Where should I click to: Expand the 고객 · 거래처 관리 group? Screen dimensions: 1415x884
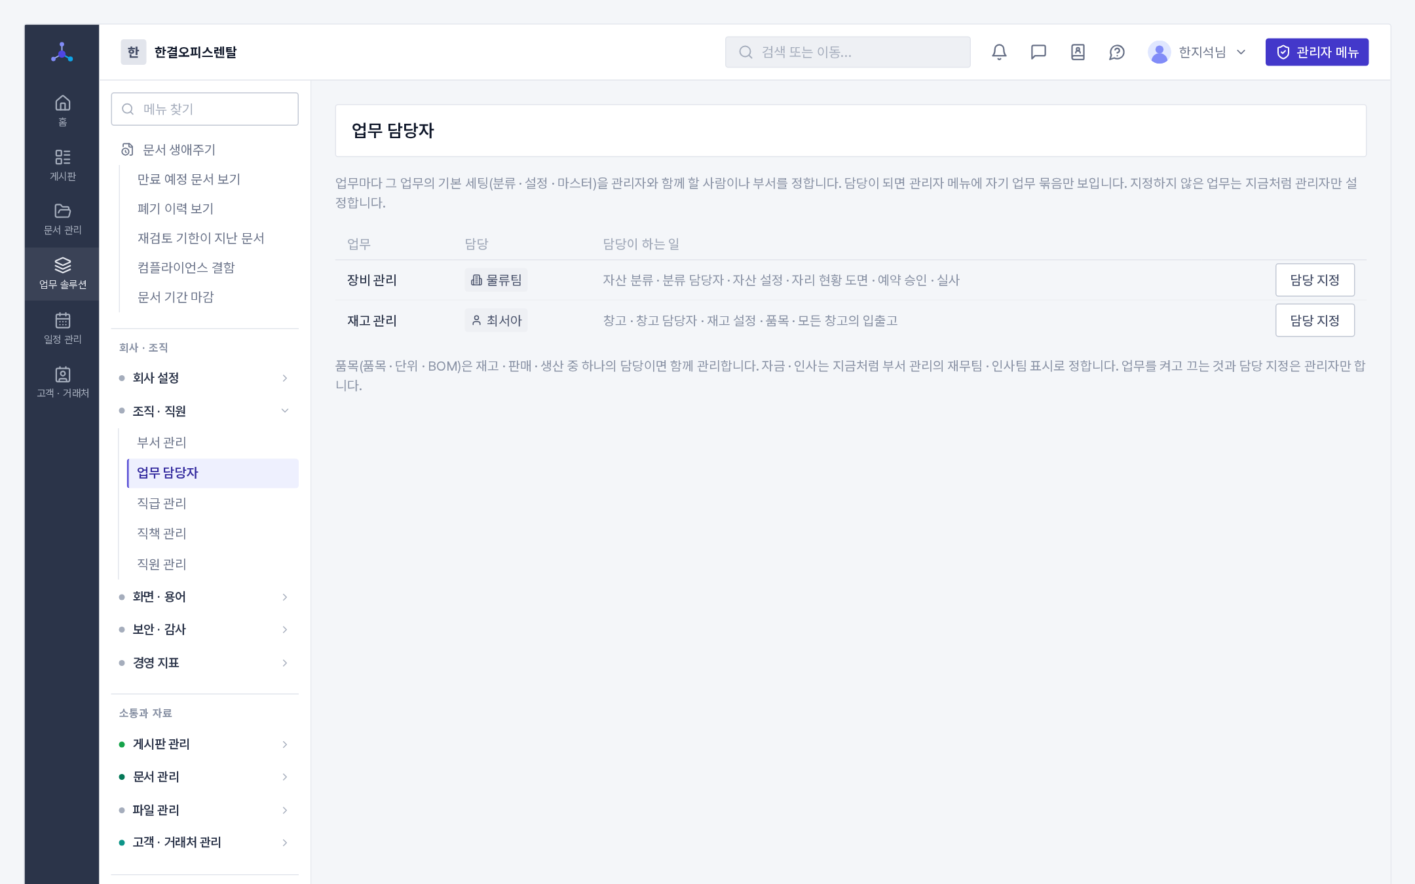205,843
